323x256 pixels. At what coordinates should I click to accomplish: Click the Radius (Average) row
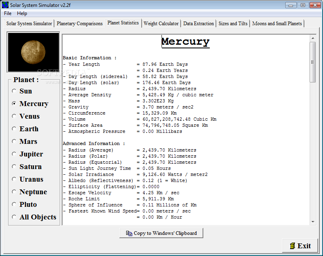pos(129,150)
